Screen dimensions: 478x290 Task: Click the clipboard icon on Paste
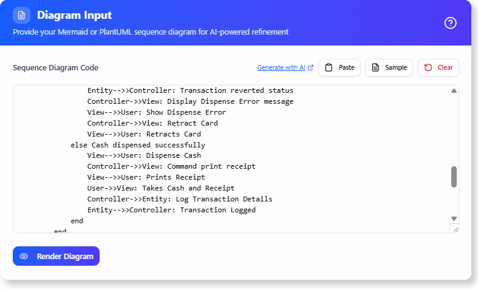click(329, 67)
